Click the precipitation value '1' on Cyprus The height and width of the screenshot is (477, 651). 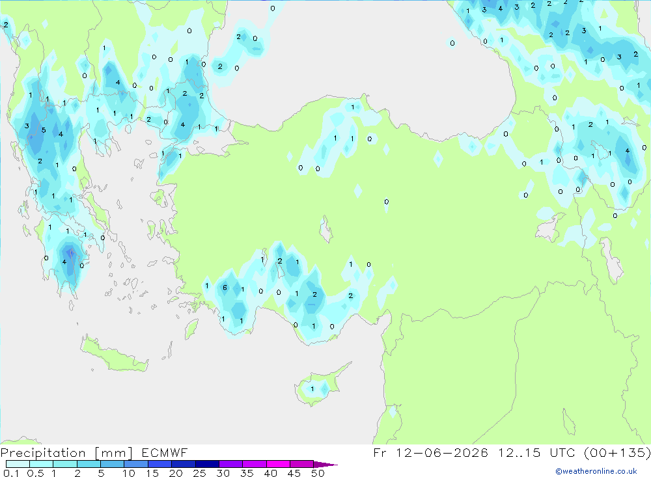pos(312,389)
